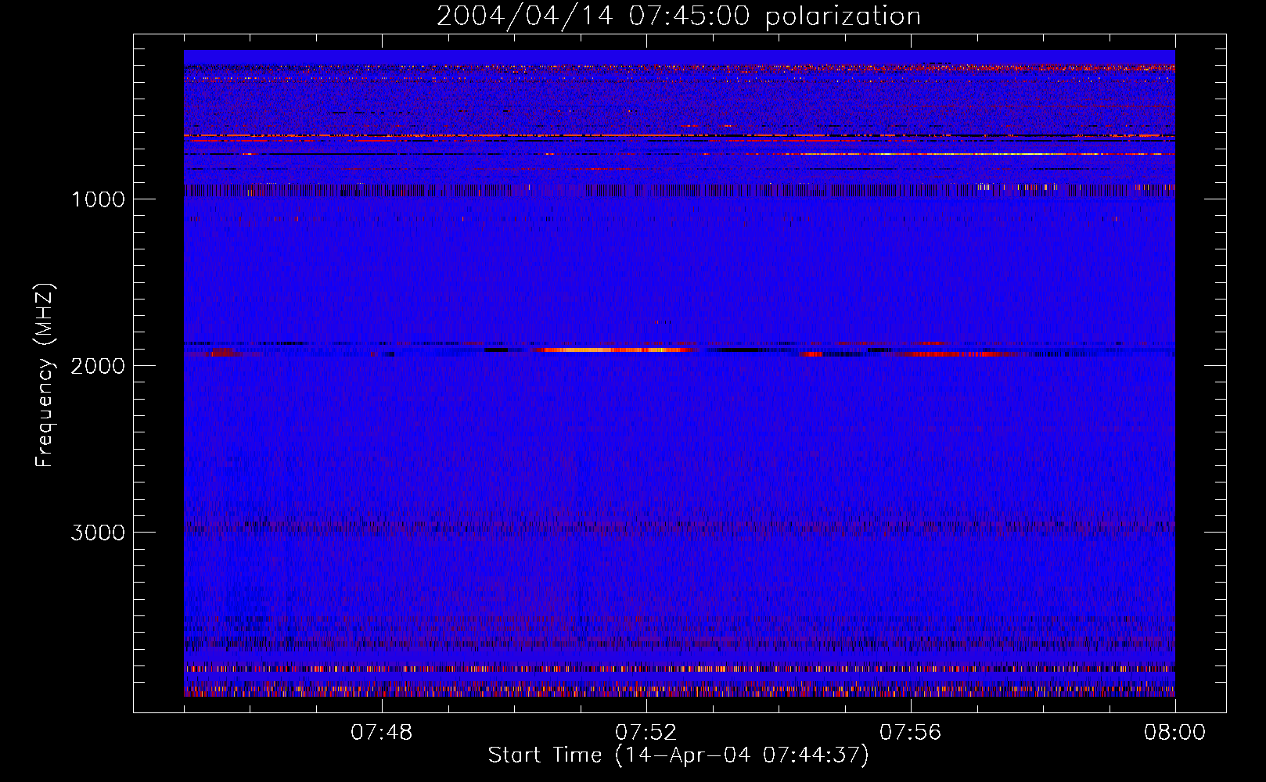Click the plot title '2004/04/14 07:45:00 polarization'
Viewport: 1266px width, 782px height.
tap(678, 16)
